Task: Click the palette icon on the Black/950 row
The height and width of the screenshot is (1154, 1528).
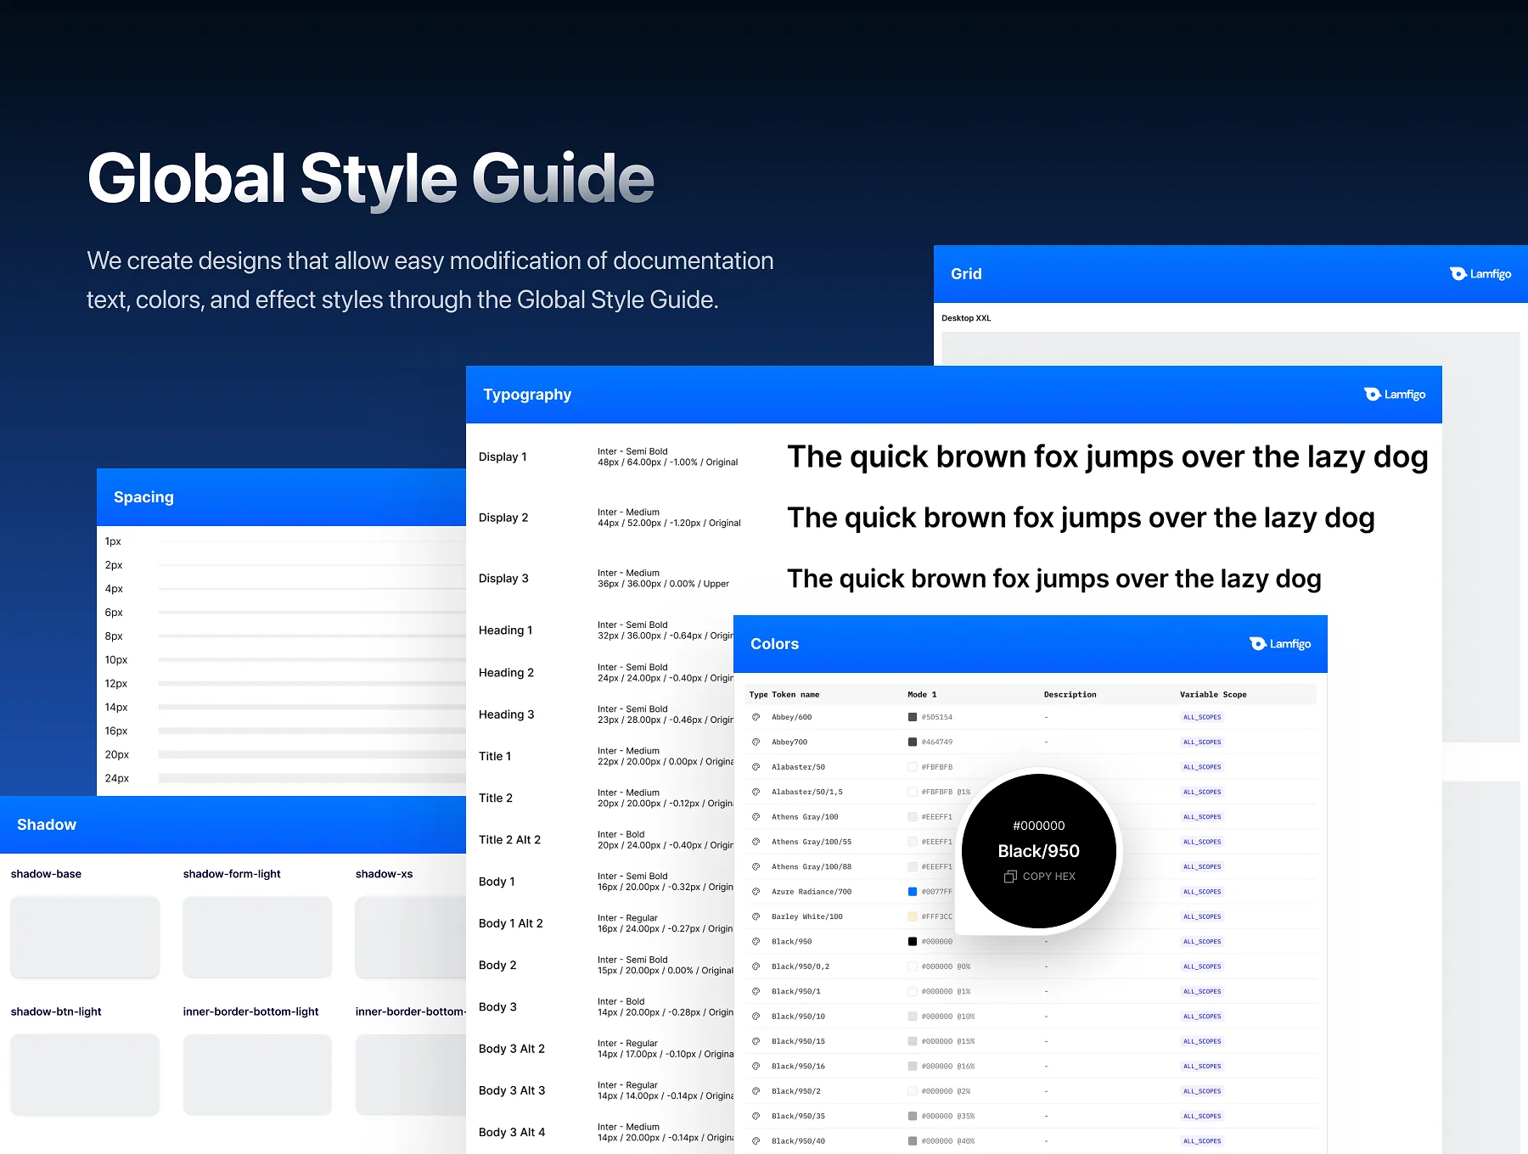Action: tap(756, 942)
